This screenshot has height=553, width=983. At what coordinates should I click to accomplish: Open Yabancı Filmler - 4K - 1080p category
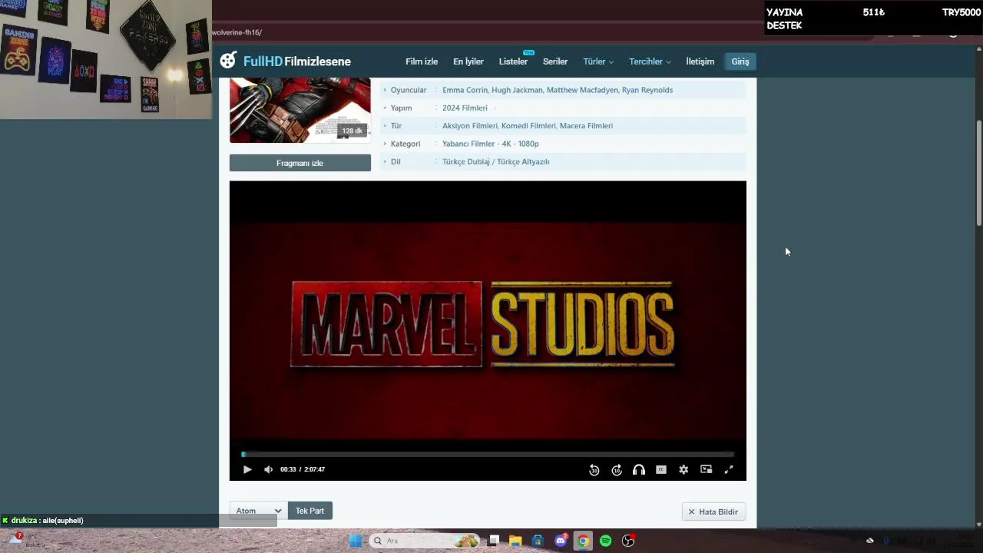pos(491,144)
